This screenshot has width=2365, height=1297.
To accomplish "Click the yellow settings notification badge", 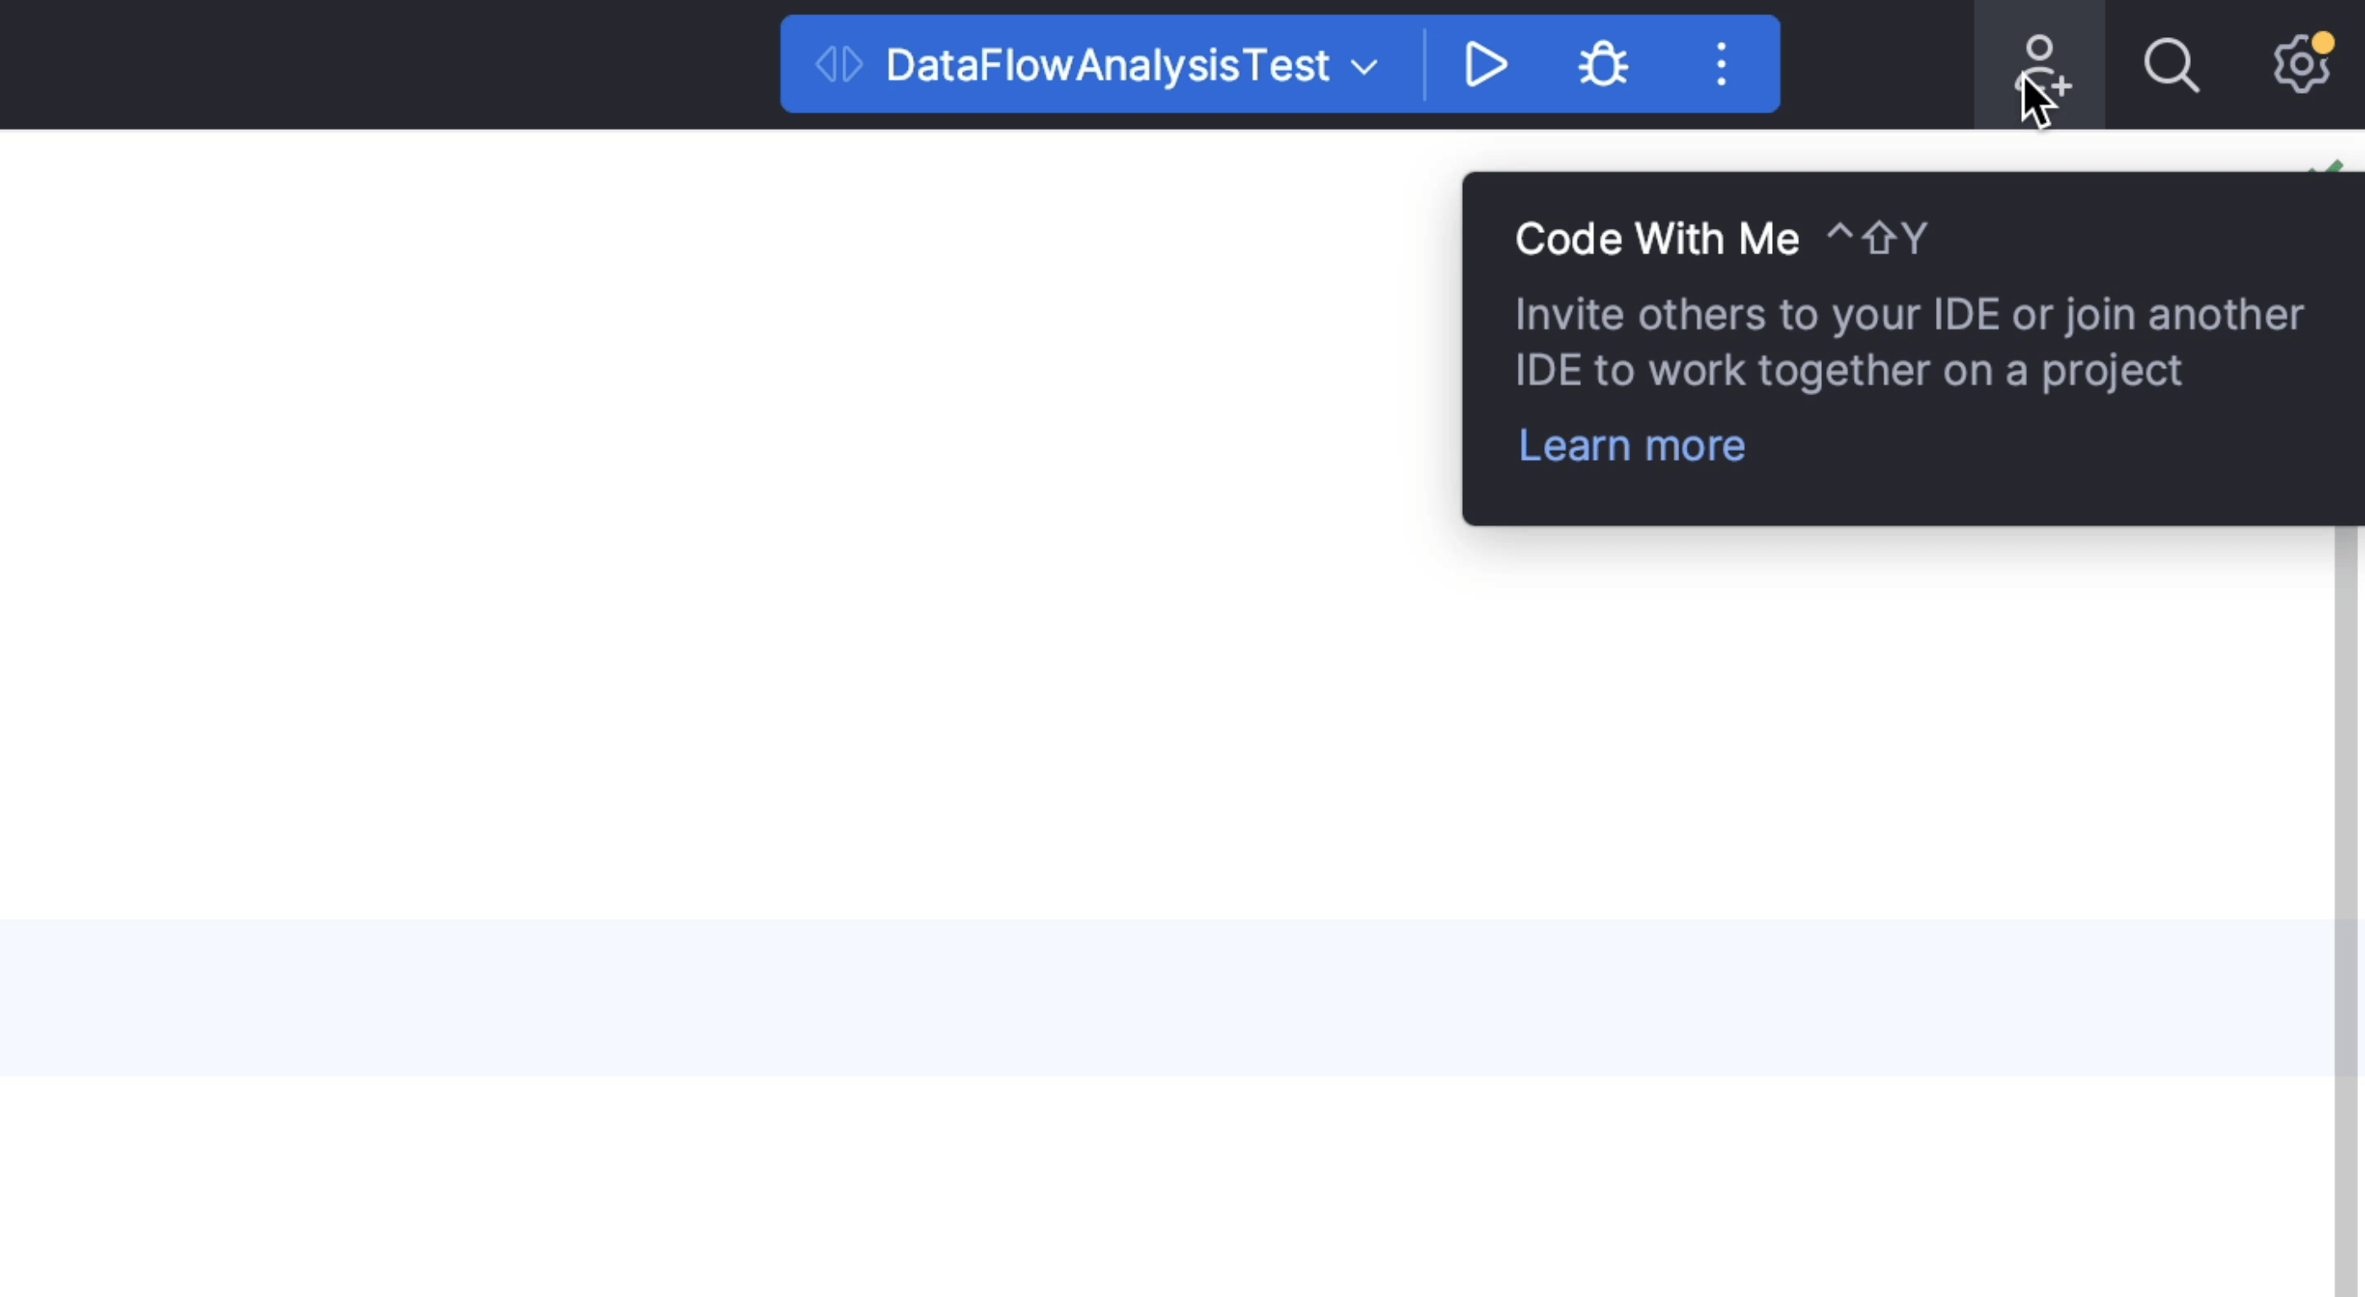I will tap(2324, 41).
